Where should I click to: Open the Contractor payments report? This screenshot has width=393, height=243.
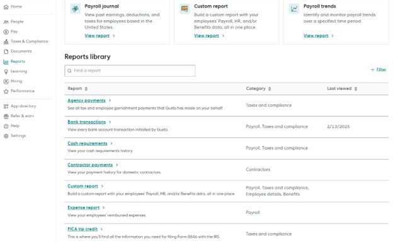click(90, 165)
